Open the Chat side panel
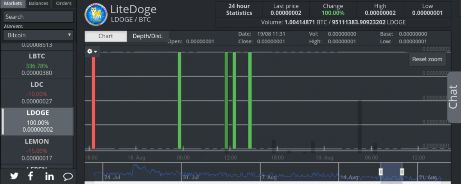Screen dimensions: 461x184 click(454, 97)
